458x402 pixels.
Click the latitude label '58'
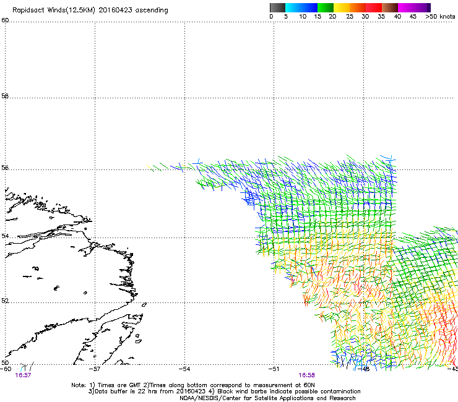[5, 96]
